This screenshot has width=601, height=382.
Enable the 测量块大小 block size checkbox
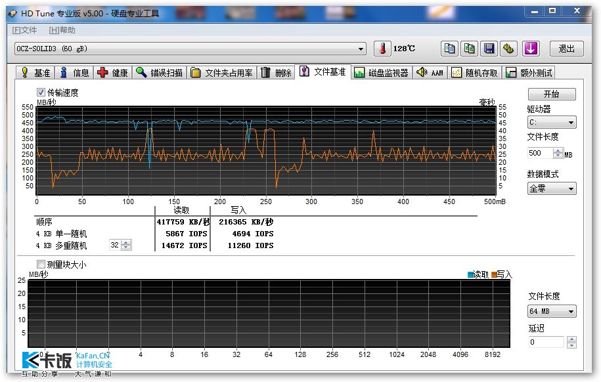tap(41, 265)
